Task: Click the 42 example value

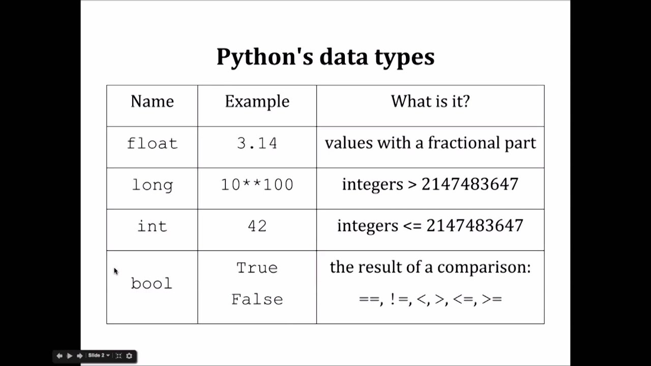Action: 257,226
